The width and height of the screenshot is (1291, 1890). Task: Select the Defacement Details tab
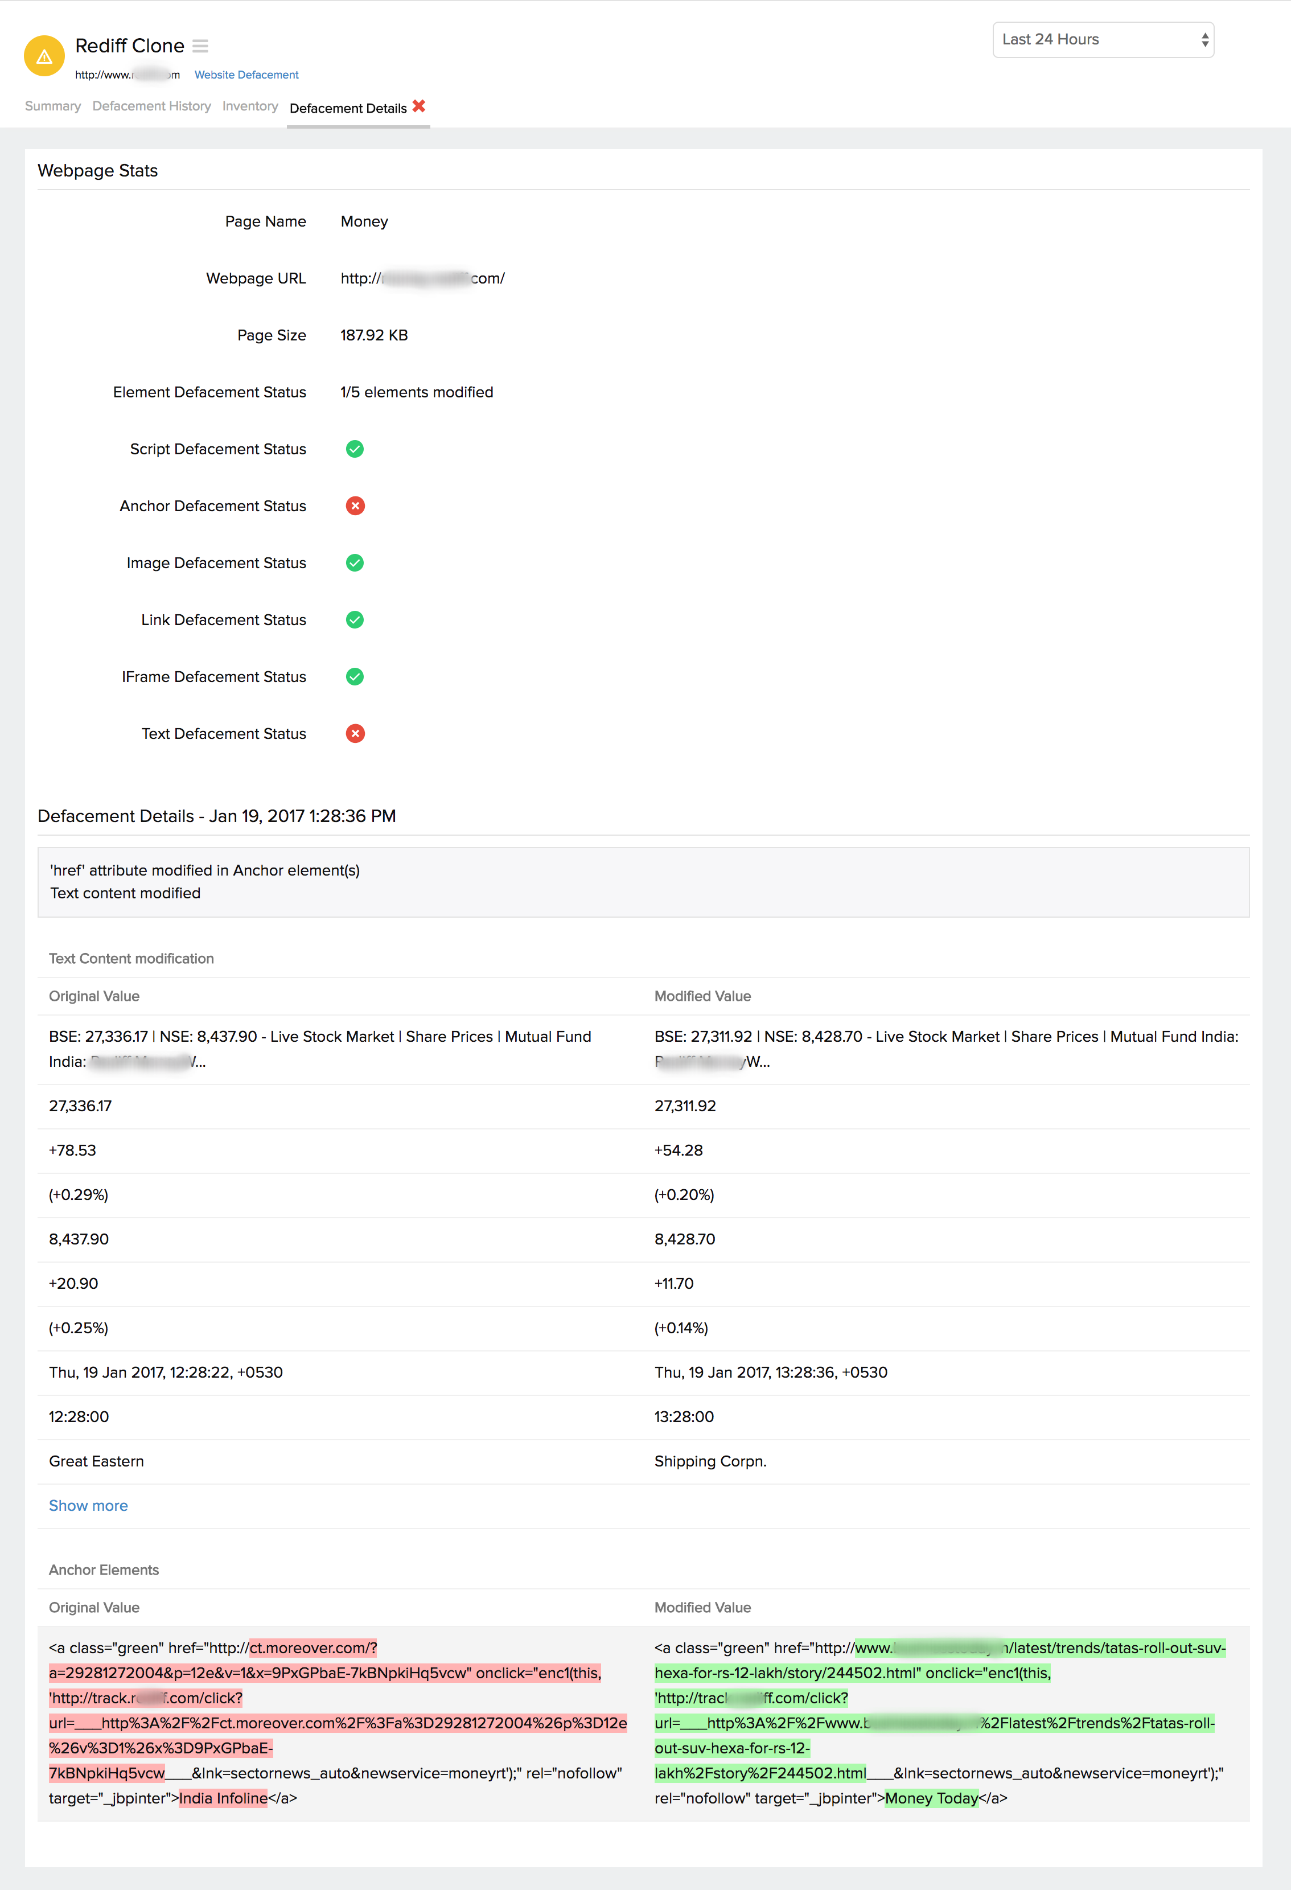tap(348, 108)
